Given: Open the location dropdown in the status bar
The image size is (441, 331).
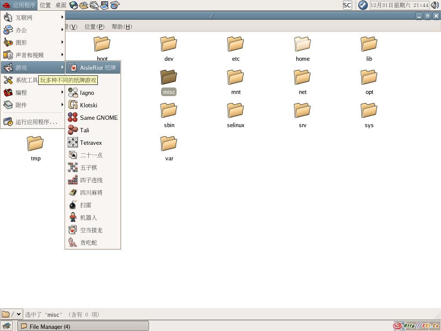Looking at the screenshot, I should pyautogui.click(x=19, y=314).
